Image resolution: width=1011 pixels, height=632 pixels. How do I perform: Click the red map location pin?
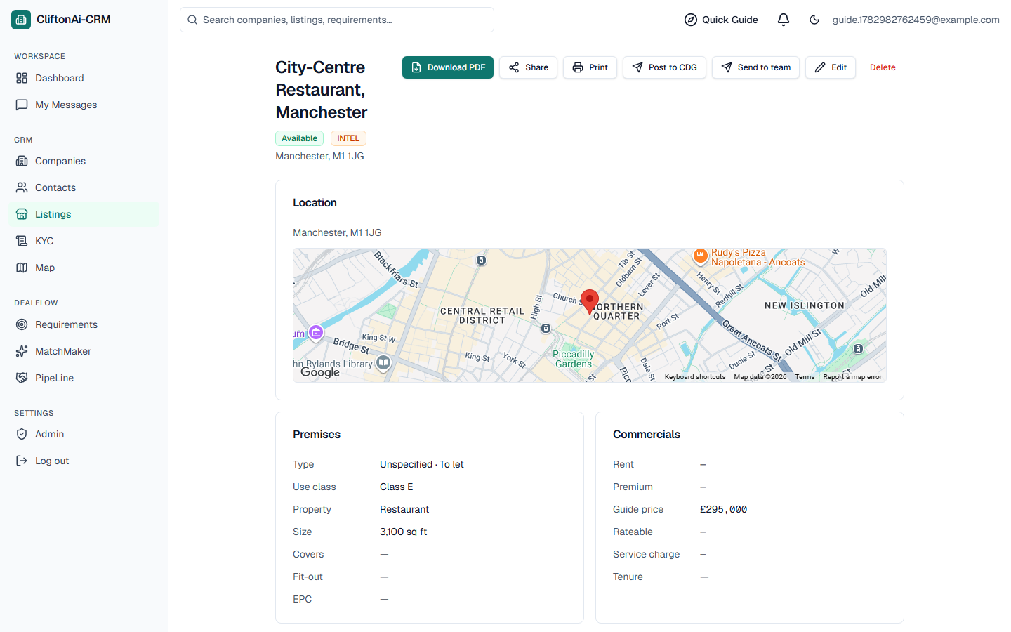click(x=590, y=302)
